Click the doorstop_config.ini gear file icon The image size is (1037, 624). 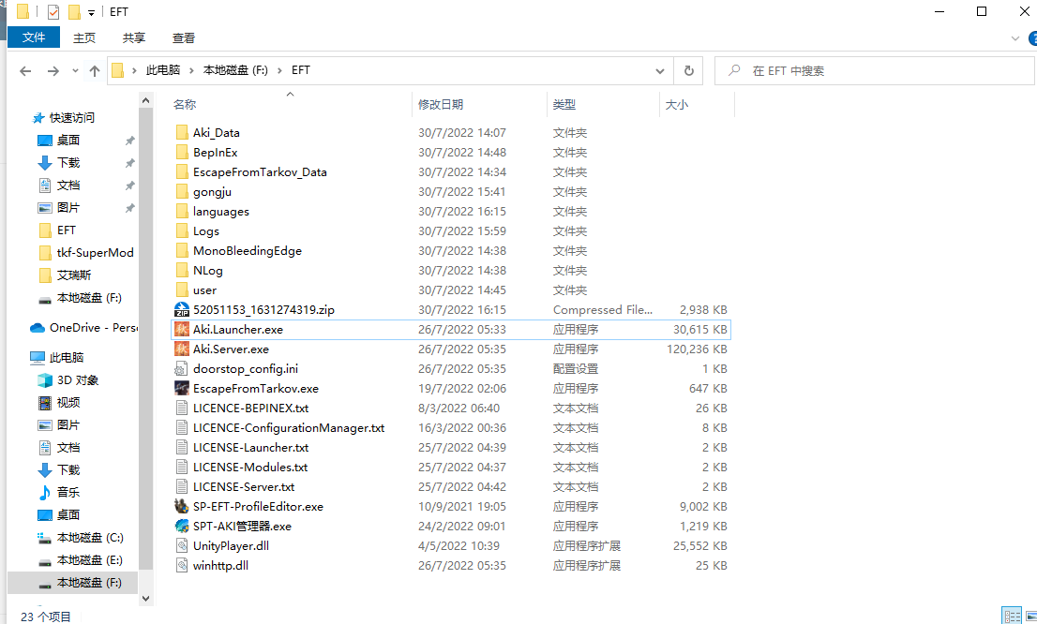(182, 369)
